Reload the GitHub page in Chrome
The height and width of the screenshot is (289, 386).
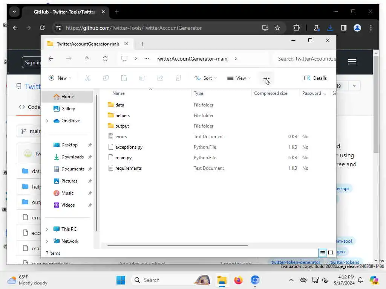point(42,28)
